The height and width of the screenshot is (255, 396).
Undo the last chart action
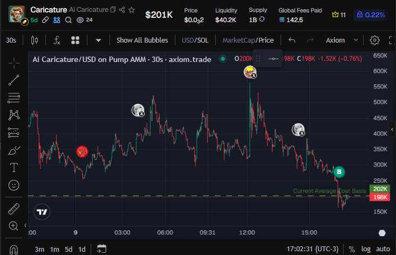292,40
